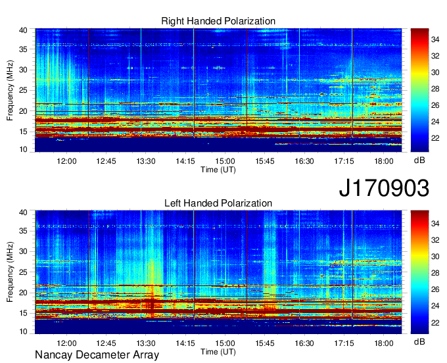
Task: Click the 17:15 time tick of the right-handed plot
Action: pyautogui.click(x=344, y=161)
